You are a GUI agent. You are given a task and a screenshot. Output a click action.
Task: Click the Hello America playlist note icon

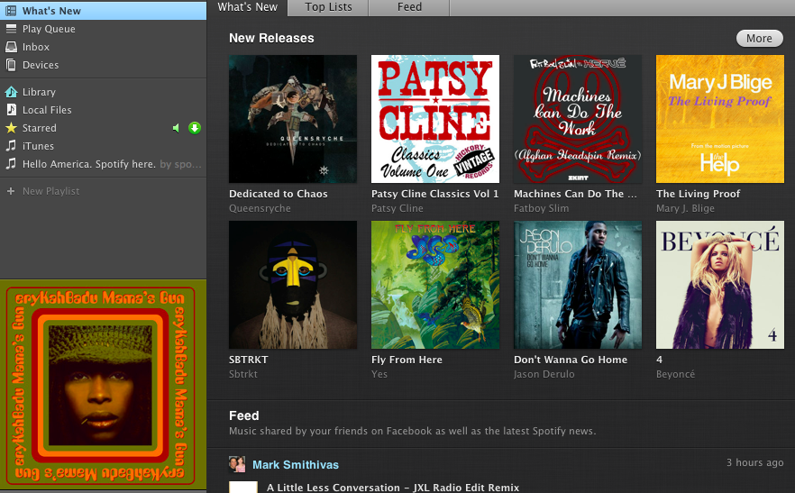tap(11, 163)
